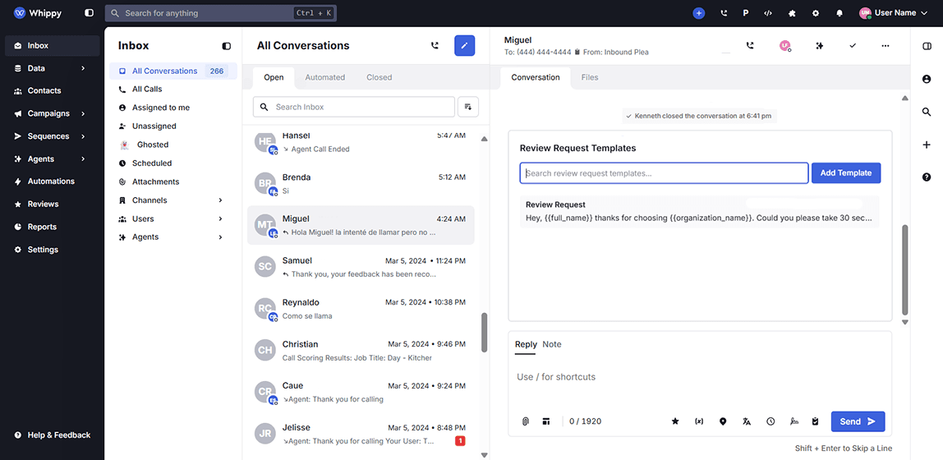Click the star review icon in reply toolbar

pos(675,421)
